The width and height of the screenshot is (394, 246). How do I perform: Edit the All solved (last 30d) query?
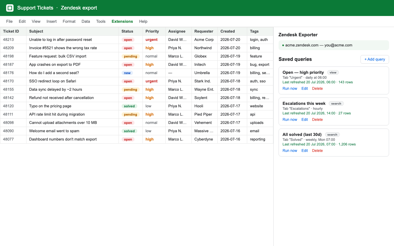[305, 151]
